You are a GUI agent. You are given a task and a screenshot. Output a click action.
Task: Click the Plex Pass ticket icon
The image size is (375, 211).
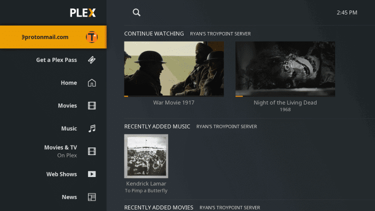(92, 60)
